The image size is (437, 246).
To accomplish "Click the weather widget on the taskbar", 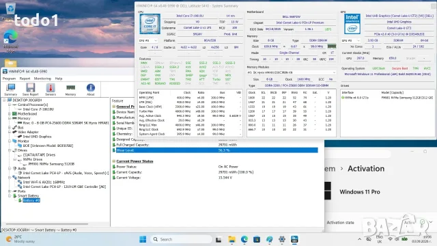I will point(21,239).
